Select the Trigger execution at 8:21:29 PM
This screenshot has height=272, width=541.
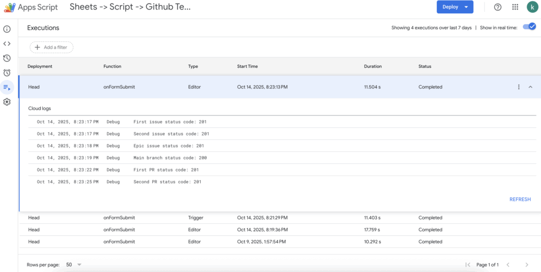280,217
